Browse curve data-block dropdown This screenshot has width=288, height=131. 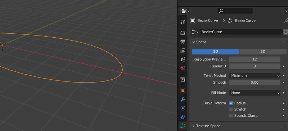click(x=194, y=32)
